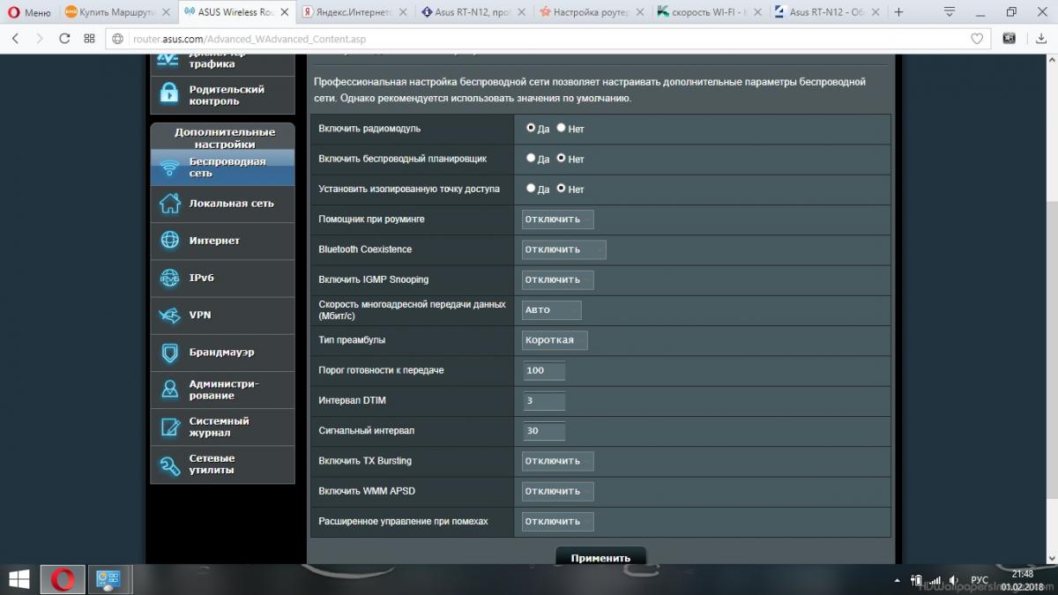Open Bluetooth Coexistence dropdown
1058x595 pixels.
pyautogui.click(x=563, y=249)
